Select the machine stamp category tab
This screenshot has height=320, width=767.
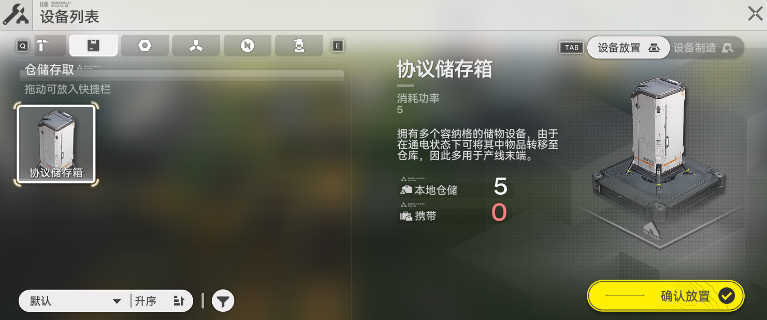point(299,46)
